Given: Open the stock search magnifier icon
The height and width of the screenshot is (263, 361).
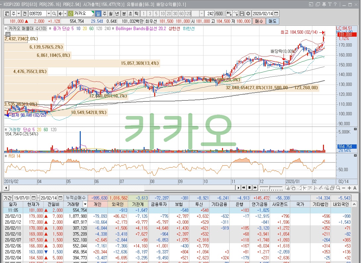Looking at the screenshot, I should [x=54, y=14].
